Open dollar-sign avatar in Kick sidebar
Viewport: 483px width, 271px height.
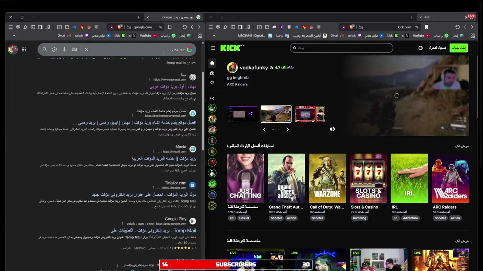212,206
